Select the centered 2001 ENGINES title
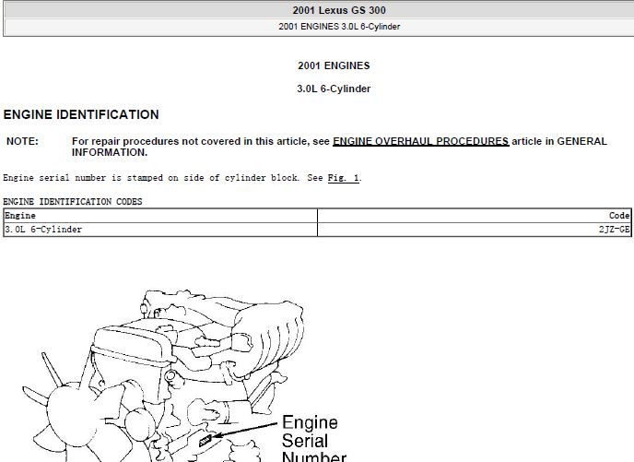 pyautogui.click(x=334, y=65)
